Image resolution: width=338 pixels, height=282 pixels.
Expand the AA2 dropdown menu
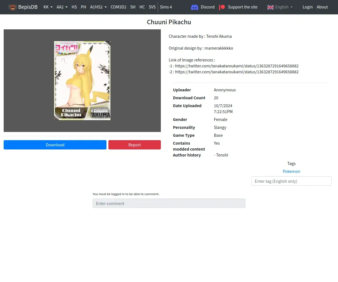point(62,7)
